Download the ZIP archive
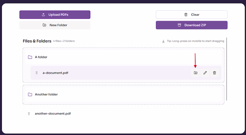246x135 pixels. pyautogui.click(x=191, y=25)
